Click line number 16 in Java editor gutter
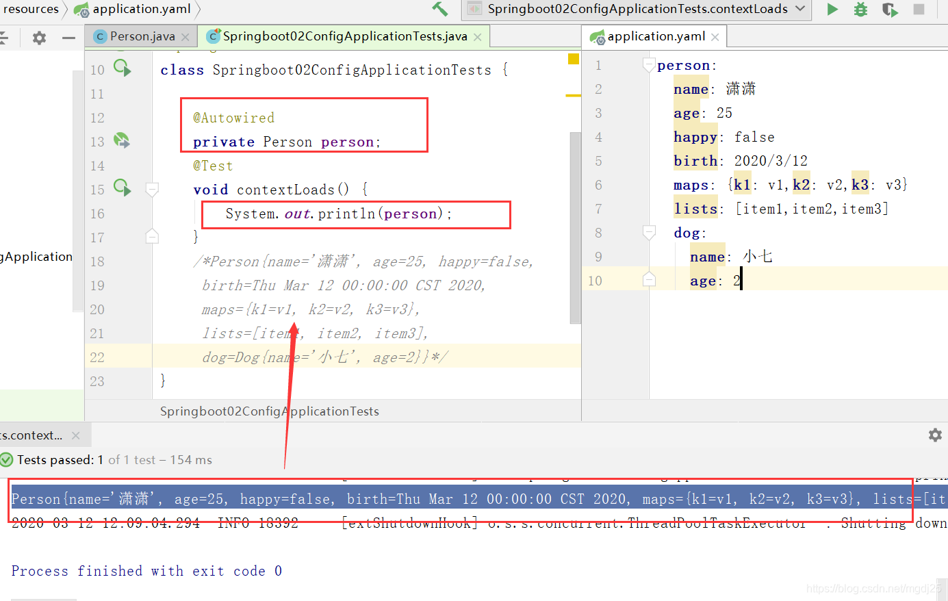Image resolution: width=948 pixels, height=601 pixels. click(97, 214)
